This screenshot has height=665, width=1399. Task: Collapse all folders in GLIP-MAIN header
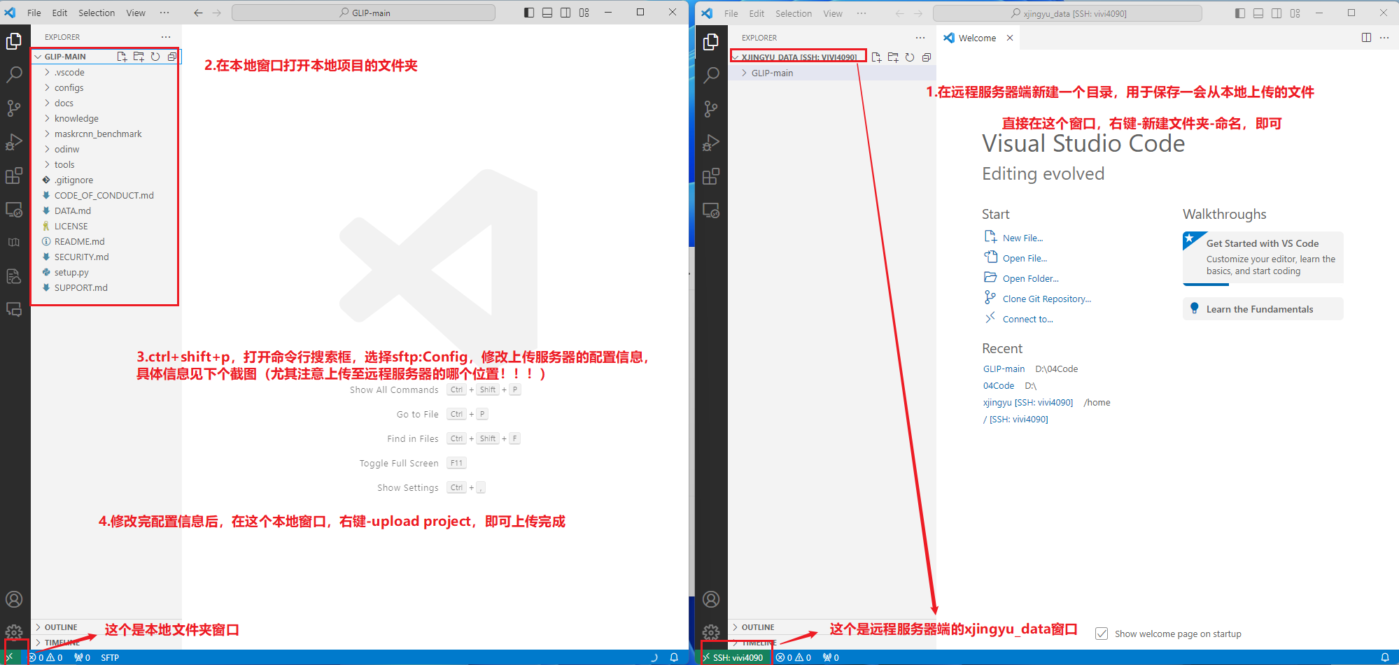(172, 57)
